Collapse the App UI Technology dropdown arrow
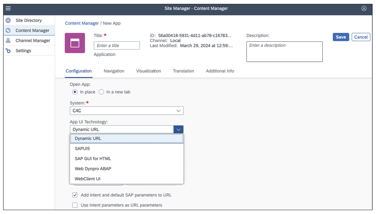Image resolution: width=376 pixels, height=214 pixels. point(178,130)
